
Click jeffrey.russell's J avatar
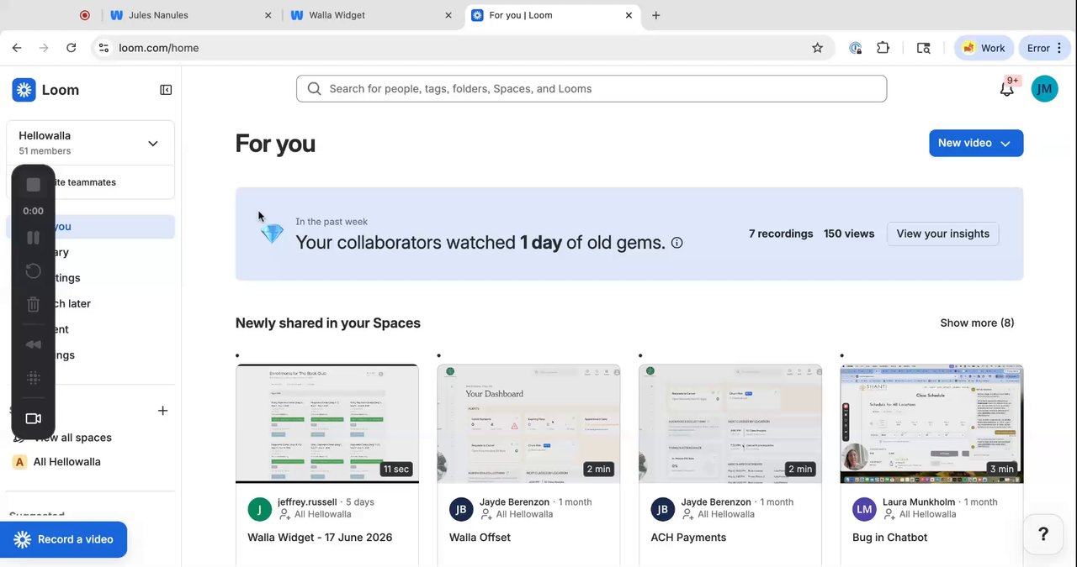point(260,508)
